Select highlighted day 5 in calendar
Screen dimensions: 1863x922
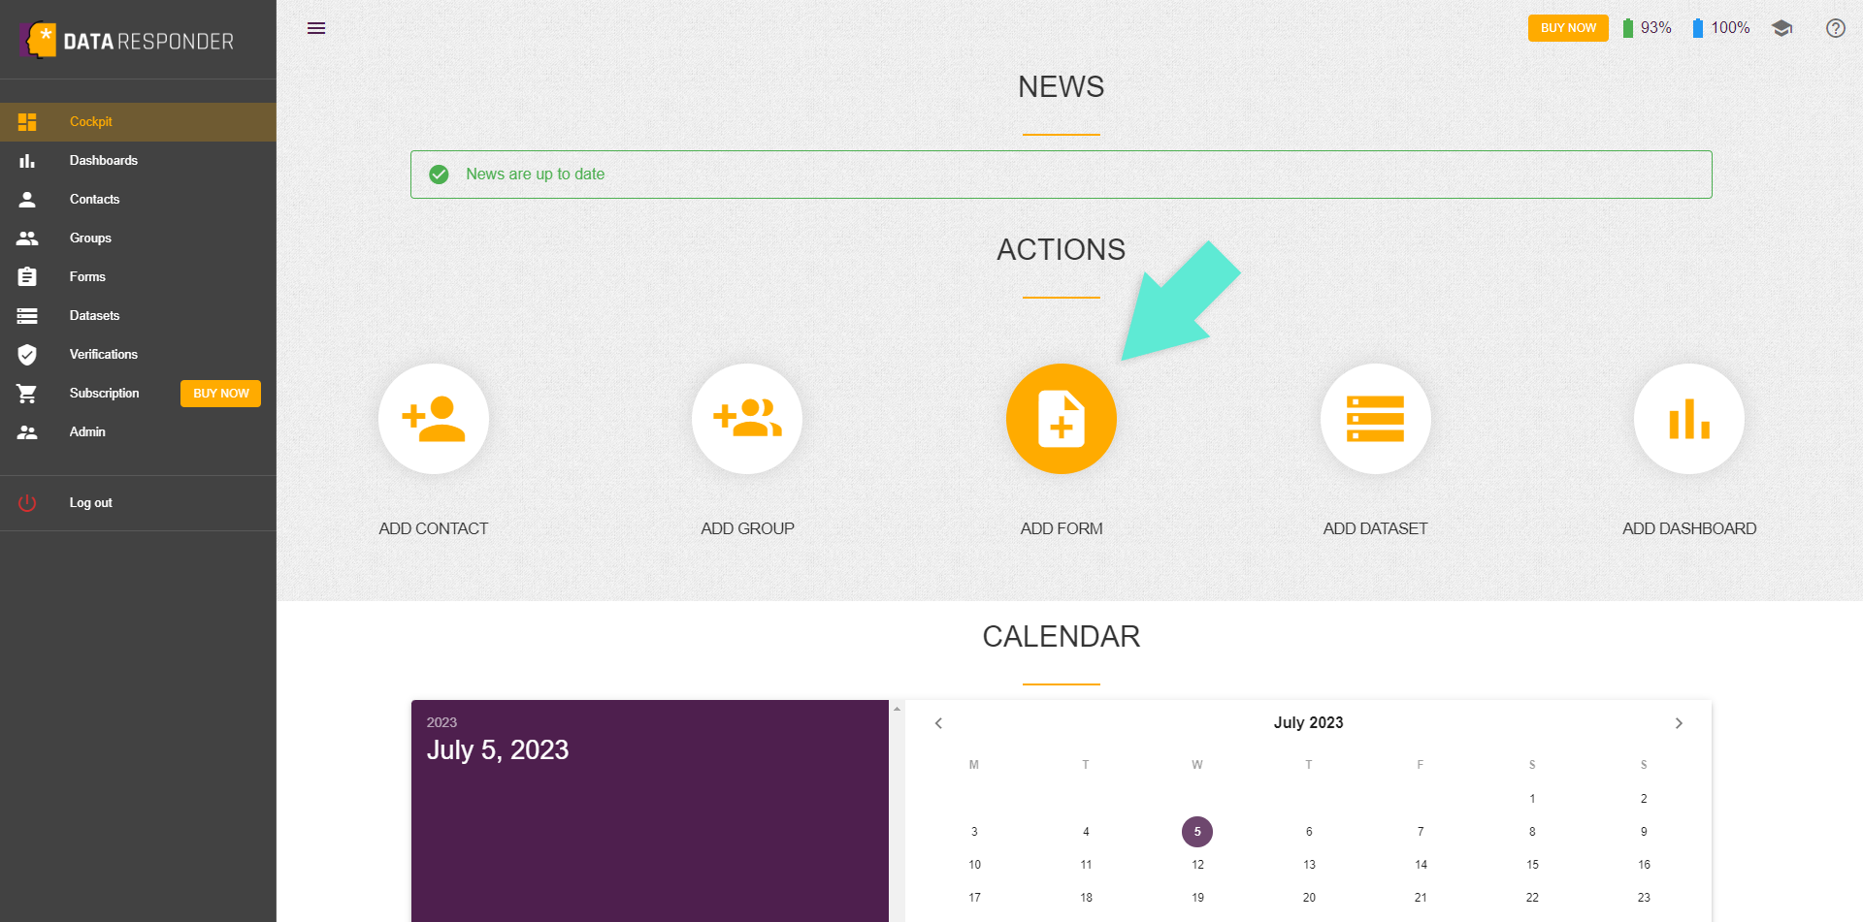coord(1197,832)
